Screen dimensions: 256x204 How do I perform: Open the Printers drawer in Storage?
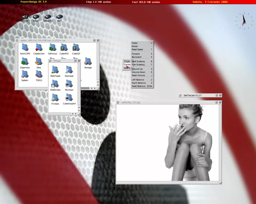[x=55, y=98]
